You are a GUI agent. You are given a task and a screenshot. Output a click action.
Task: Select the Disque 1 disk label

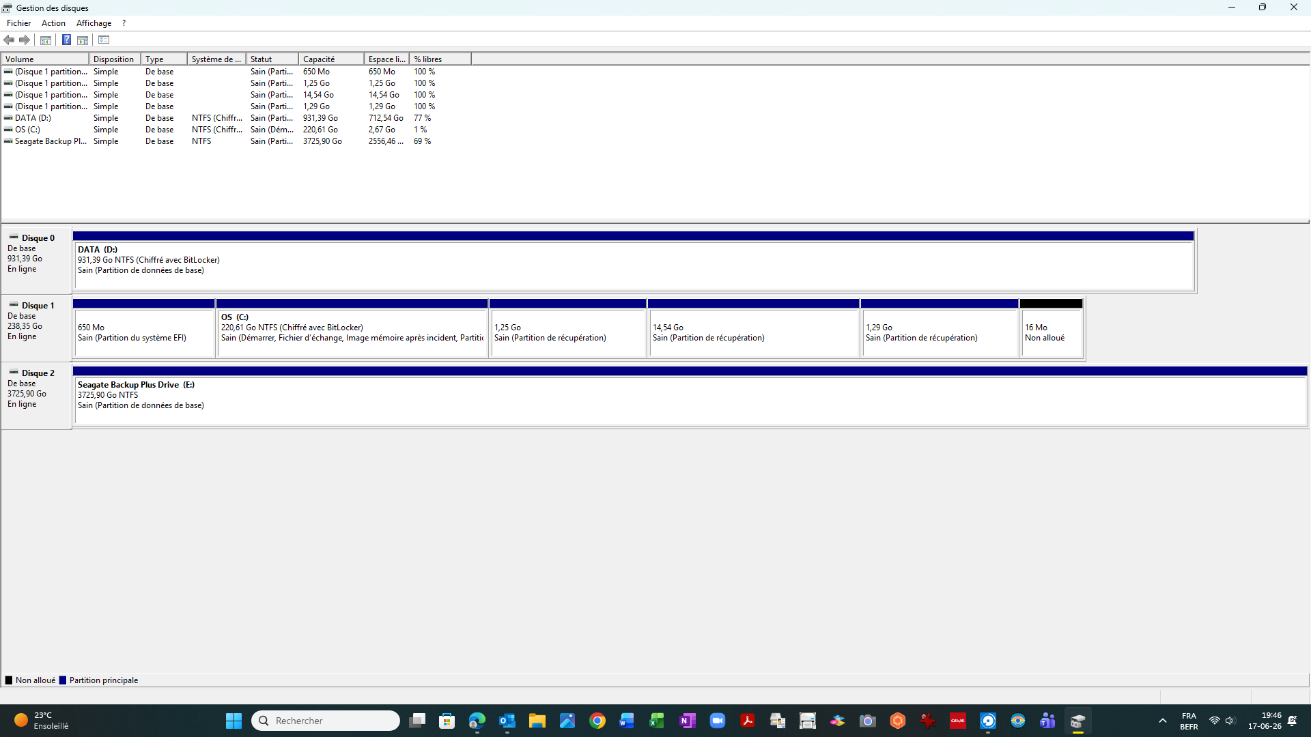pyautogui.click(x=37, y=328)
